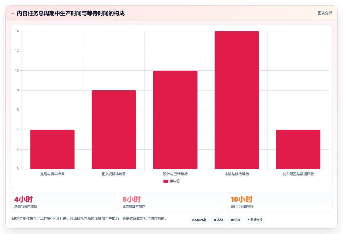
Task: Click the x-axis label 发布配置与数据回收
Action: click(x=298, y=174)
